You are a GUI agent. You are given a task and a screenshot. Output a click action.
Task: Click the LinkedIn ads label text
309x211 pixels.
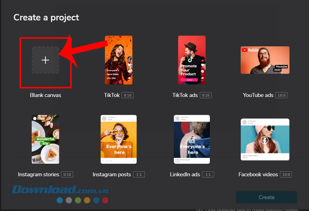pos(185,174)
